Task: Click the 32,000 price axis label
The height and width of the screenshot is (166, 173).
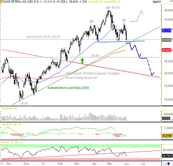Action: click(x=168, y=86)
